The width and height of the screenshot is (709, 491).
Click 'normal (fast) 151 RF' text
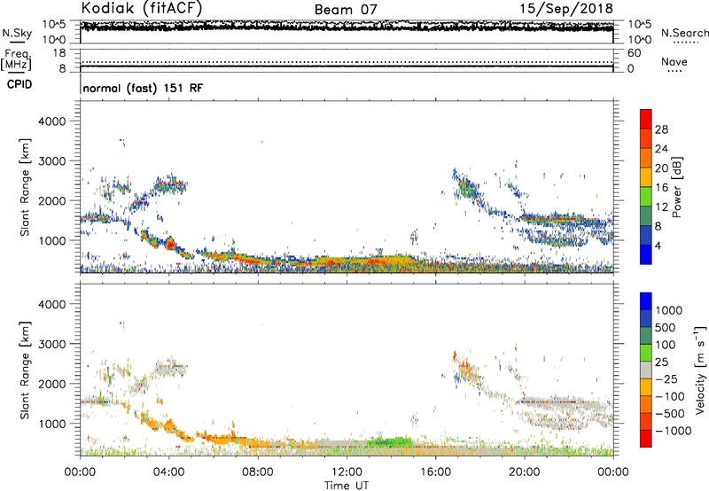(x=143, y=88)
